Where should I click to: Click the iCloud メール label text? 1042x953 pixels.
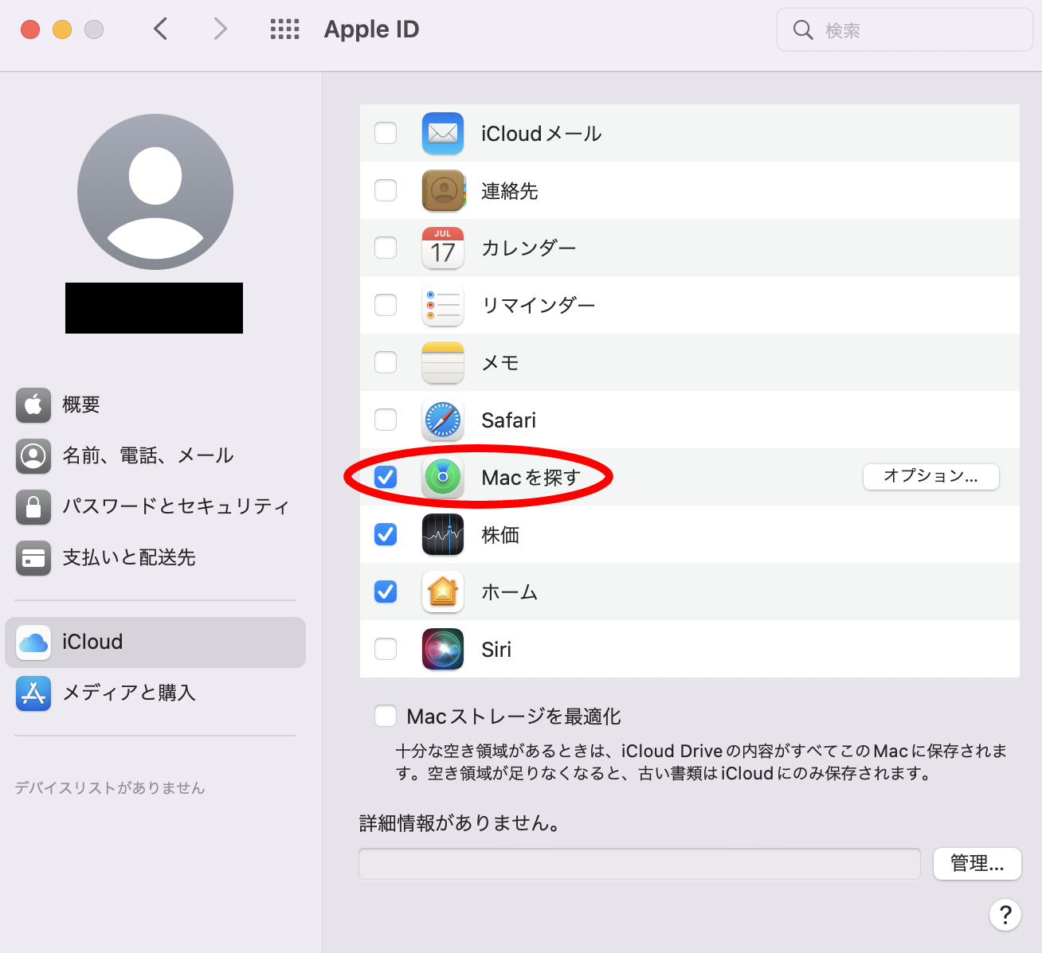click(x=542, y=134)
